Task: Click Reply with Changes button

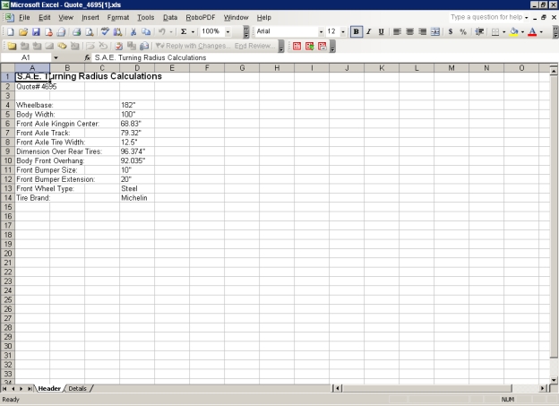Action: coord(192,46)
